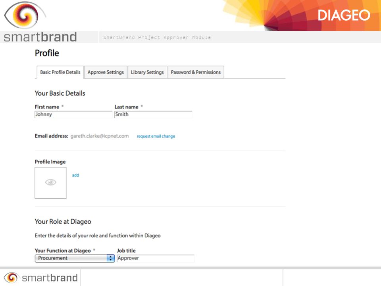Click the request email change link
The height and width of the screenshot is (286, 381).
[x=156, y=136]
